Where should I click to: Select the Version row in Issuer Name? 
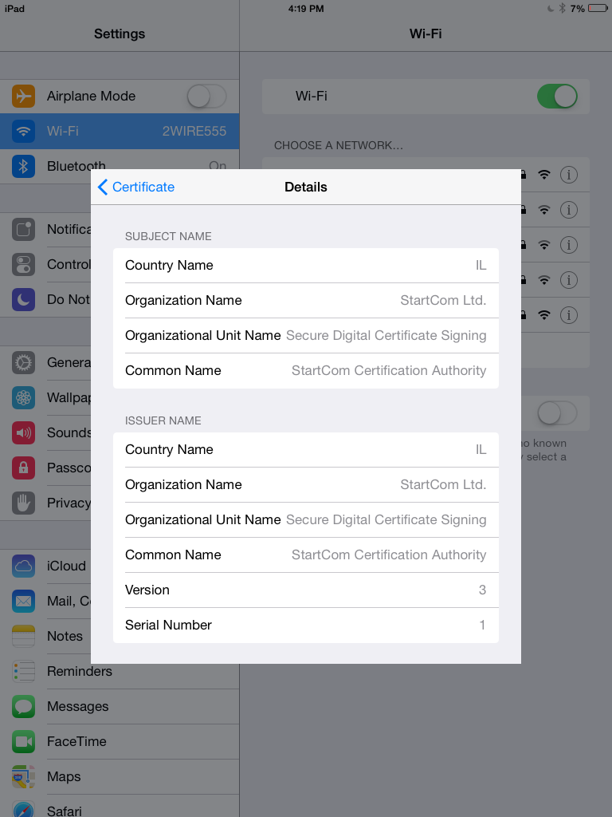click(x=305, y=590)
